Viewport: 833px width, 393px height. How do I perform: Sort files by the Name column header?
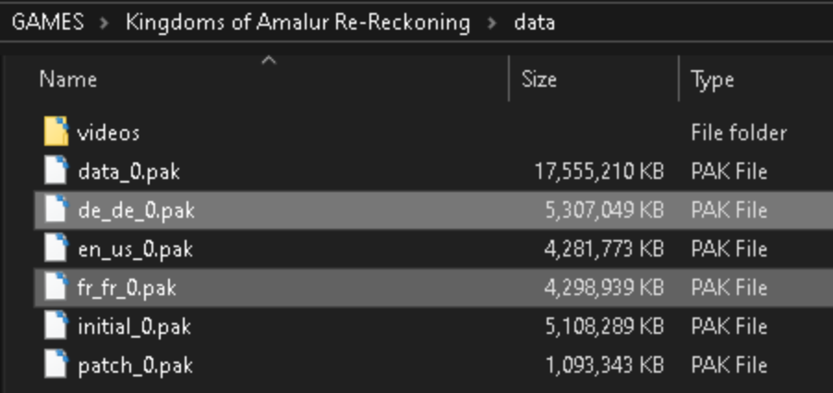[x=68, y=79]
